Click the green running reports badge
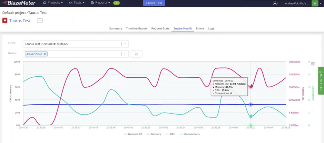 coord(116,3)
